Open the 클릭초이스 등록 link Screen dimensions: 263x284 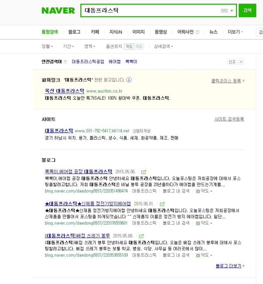(227, 81)
